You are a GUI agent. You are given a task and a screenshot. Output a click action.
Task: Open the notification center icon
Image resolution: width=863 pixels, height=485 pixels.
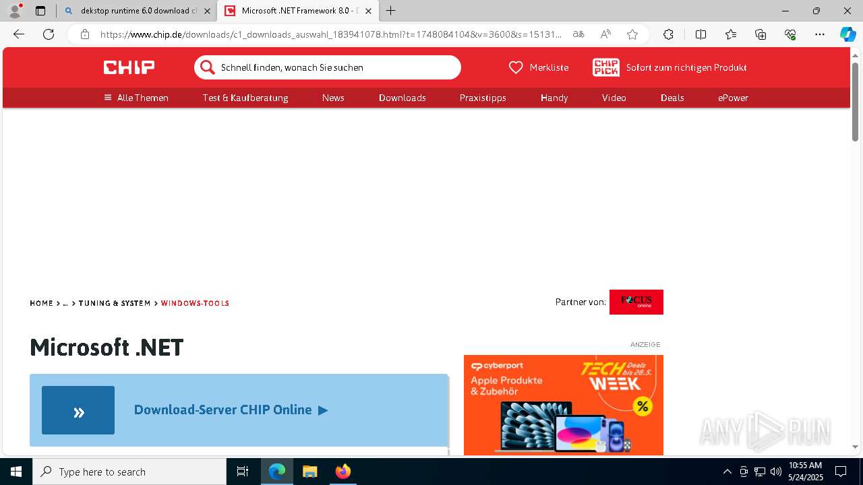tap(841, 472)
